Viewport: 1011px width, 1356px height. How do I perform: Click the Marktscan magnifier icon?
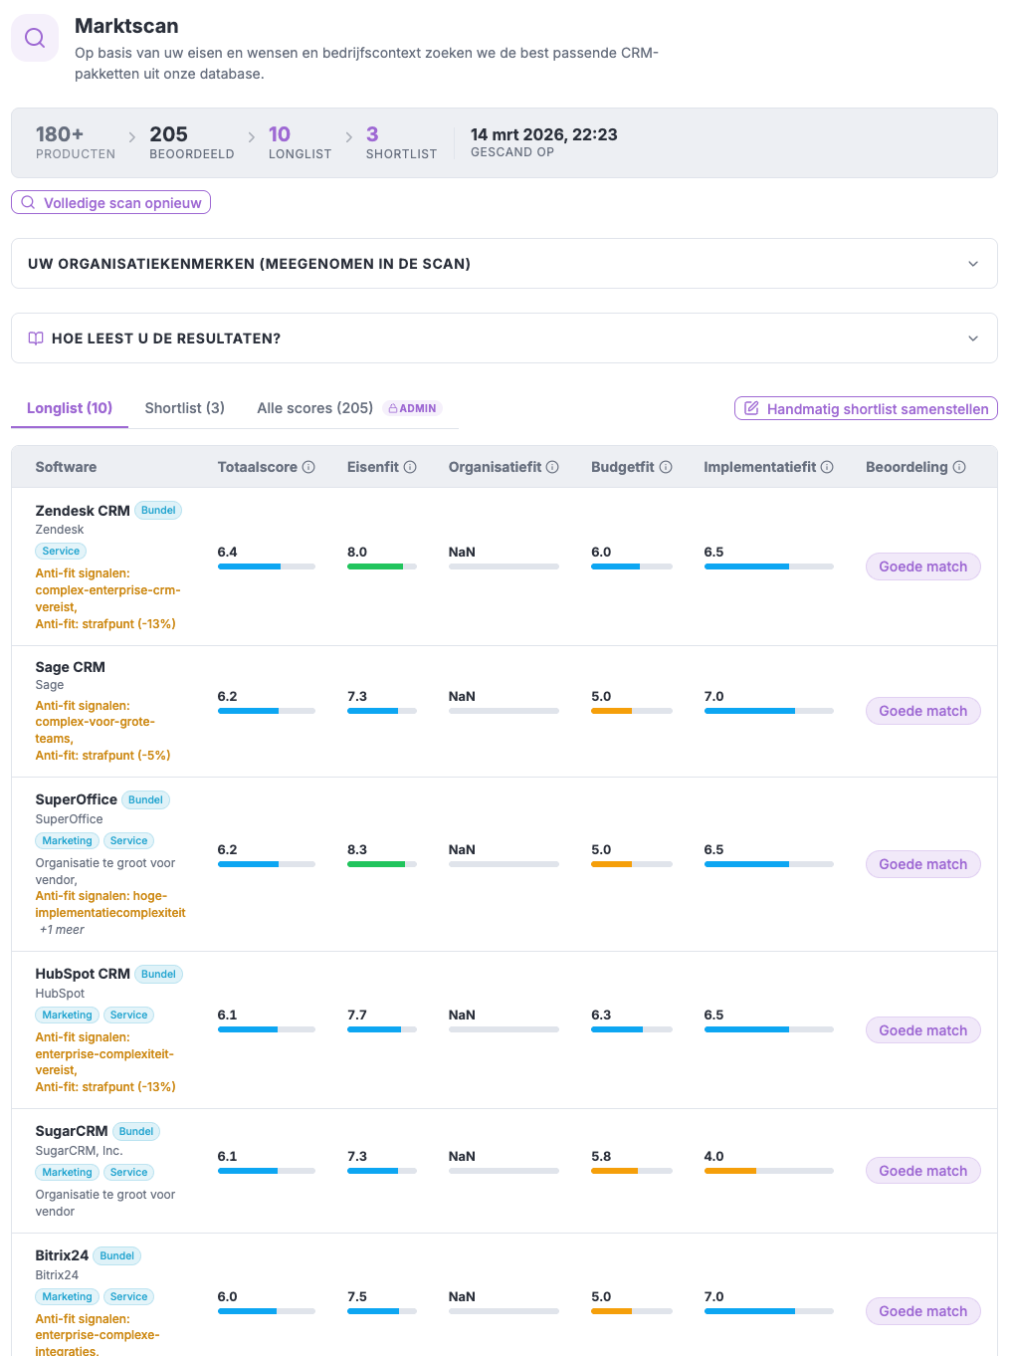point(35,38)
